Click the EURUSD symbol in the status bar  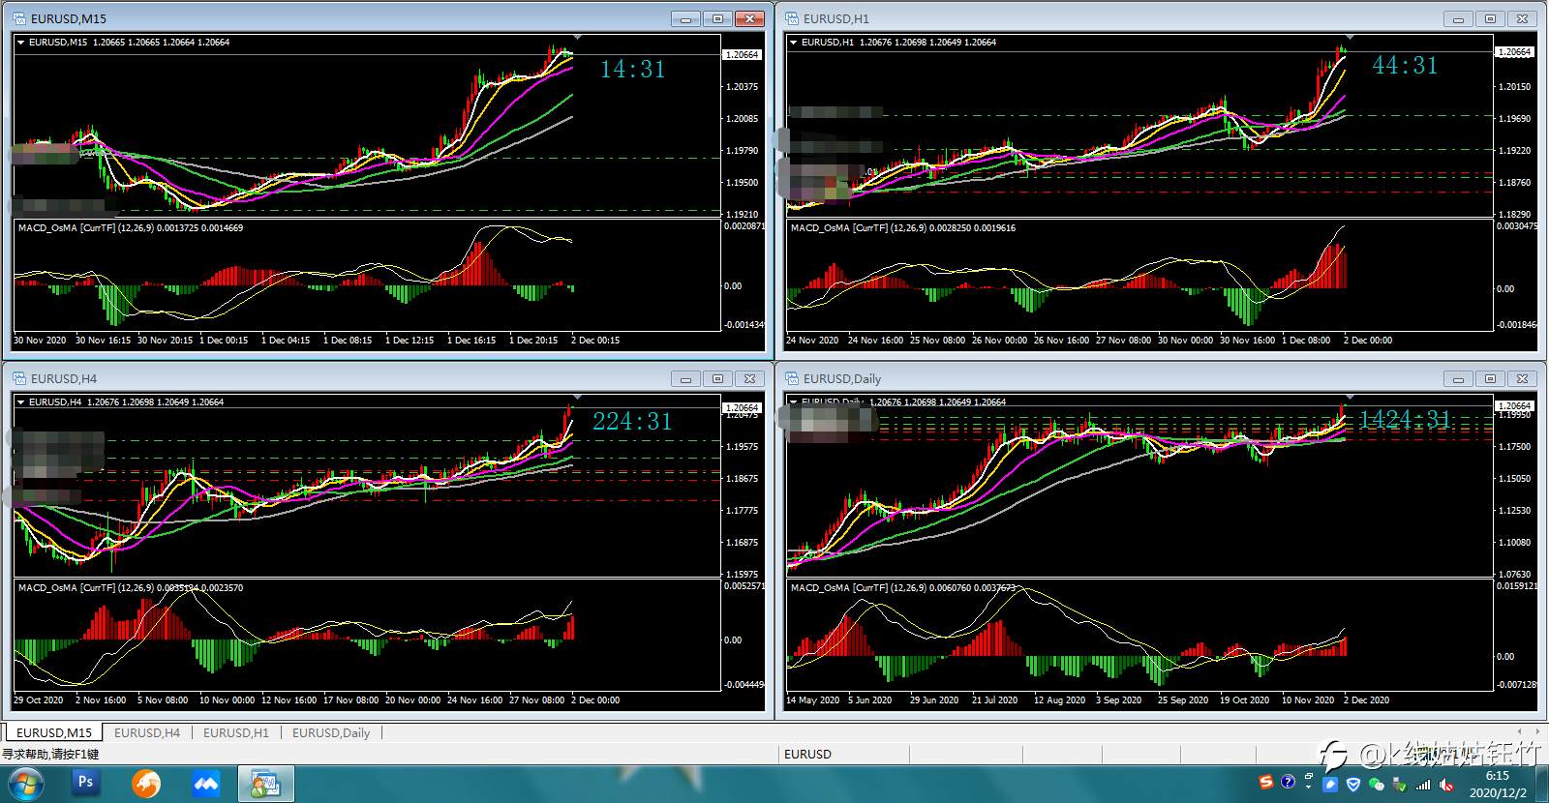807,754
